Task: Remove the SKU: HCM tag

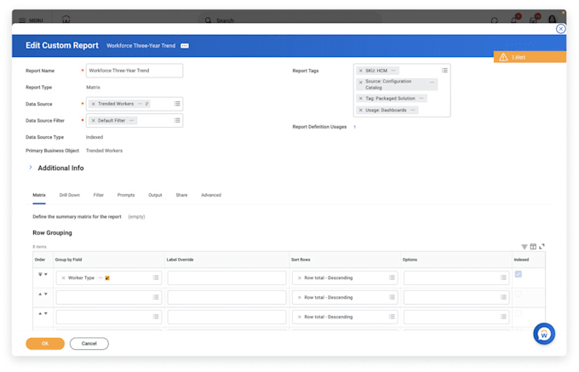Action: click(x=360, y=71)
